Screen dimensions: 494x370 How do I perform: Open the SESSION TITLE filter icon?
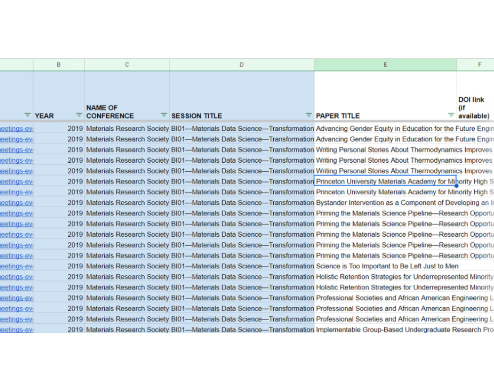(x=309, y=115)
